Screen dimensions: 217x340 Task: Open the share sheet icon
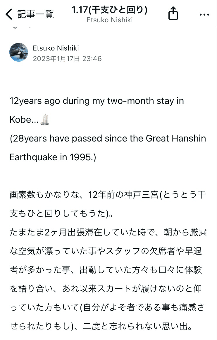coord(173,14)
